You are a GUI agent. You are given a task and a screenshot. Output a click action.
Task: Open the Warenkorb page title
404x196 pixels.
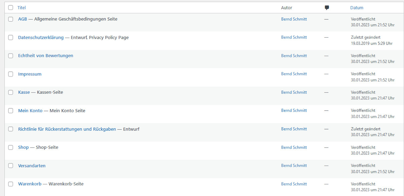(x=30, y=184)
